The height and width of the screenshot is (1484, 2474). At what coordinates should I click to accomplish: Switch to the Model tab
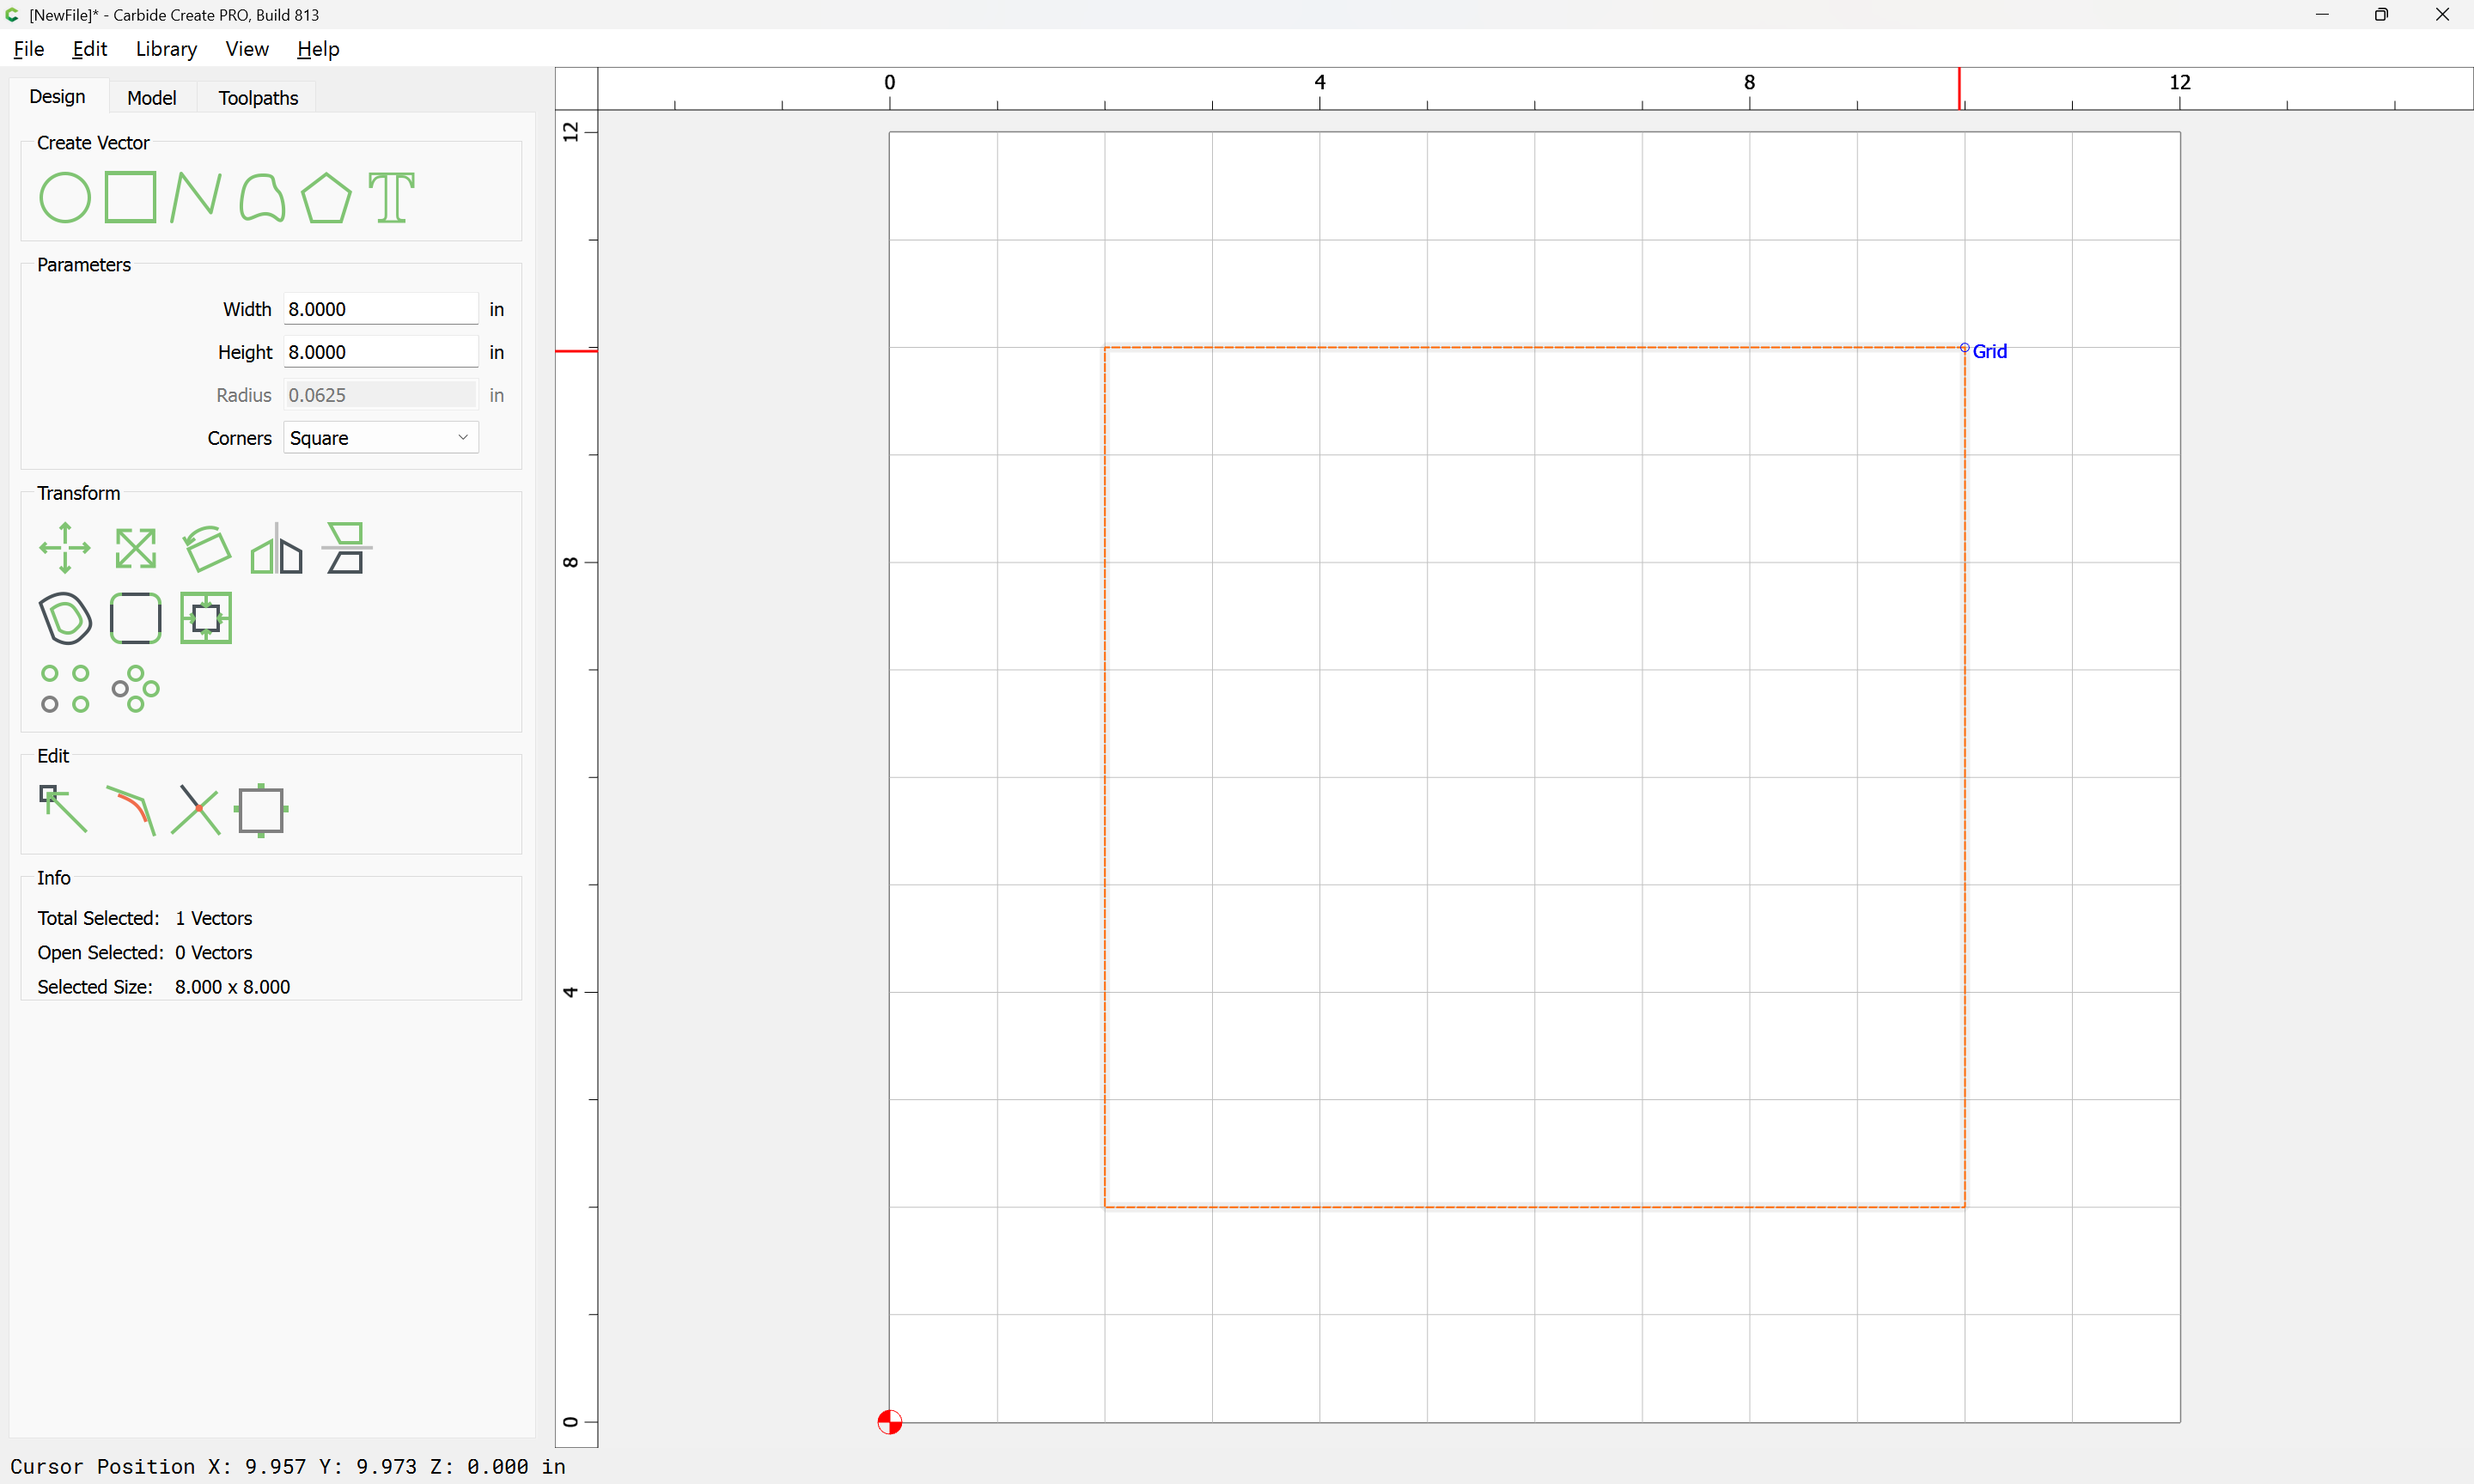click(152, 97)
